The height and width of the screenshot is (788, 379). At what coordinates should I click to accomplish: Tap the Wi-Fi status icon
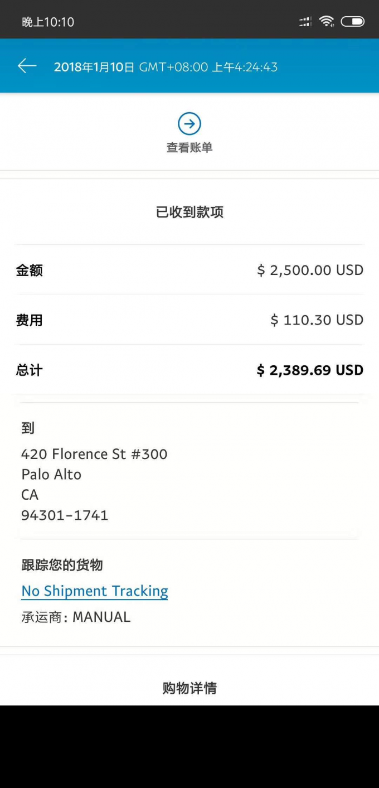pos(327,22)
